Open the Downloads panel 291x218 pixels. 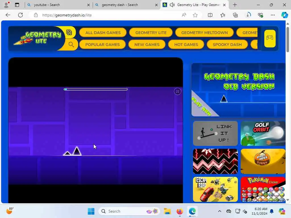tap(248, 15)
